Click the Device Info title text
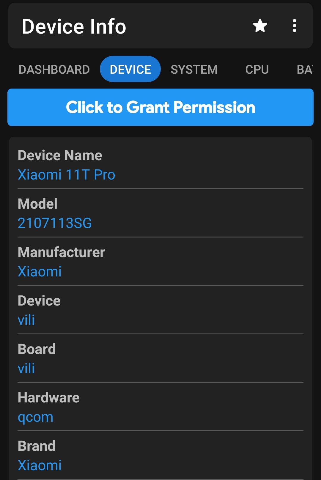 74,26
